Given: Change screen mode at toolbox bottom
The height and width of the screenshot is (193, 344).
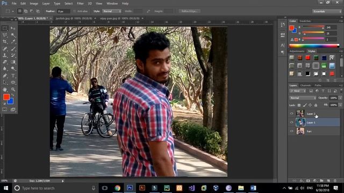Looking at the screenshot, I should click(x=13, y=109).
